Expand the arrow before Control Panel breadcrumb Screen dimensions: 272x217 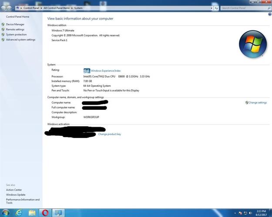point(21,8)
